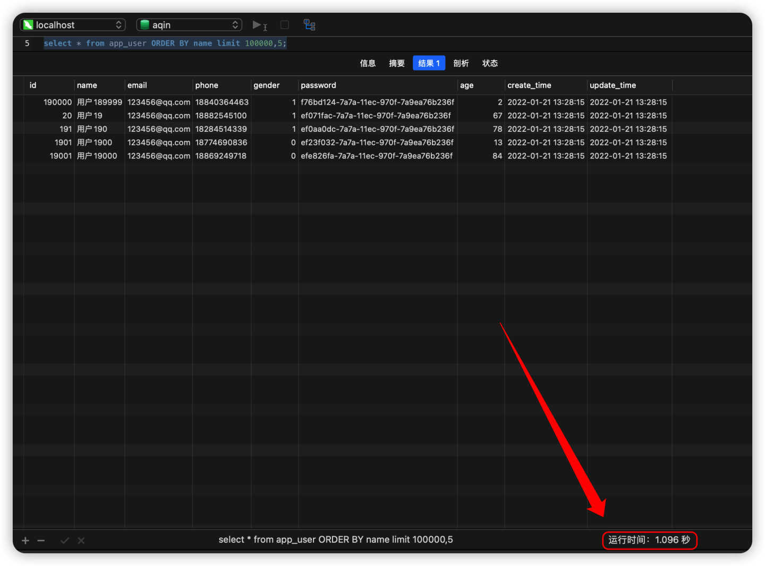
Task: Select the phone cell 18284514339
Action: (221, 129)
